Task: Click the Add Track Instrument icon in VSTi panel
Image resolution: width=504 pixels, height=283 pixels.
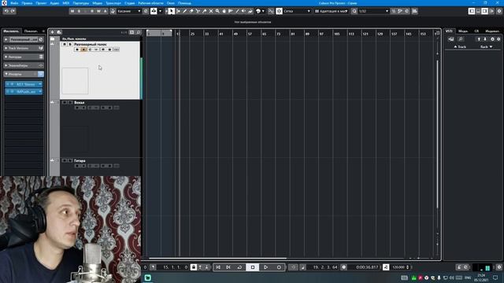Action: (x=451, y=39)
